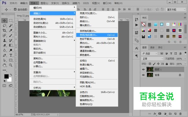Image resolution: width=188 pixels, height=117 pixels.
Task: Open the 正常 blend mode dropdown
Action: (x=152, y=59)
